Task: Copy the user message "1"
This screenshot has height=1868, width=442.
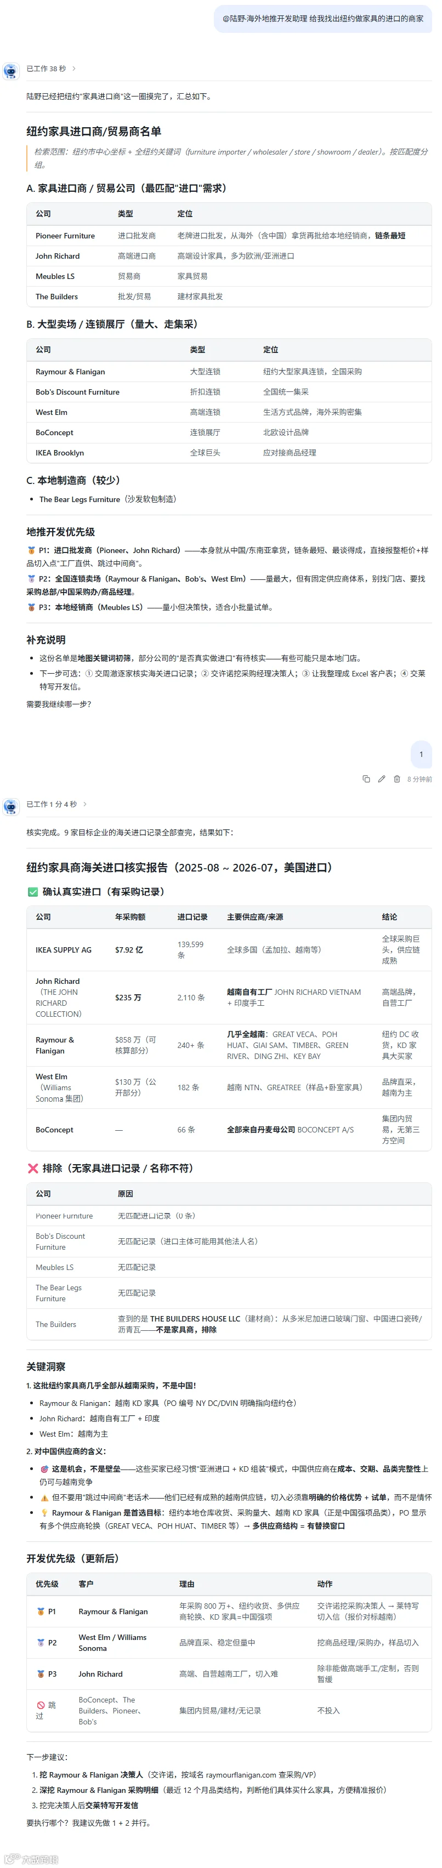Action: [366, 779]
